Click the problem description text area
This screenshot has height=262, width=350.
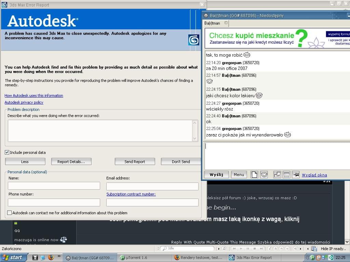(100, 131)
